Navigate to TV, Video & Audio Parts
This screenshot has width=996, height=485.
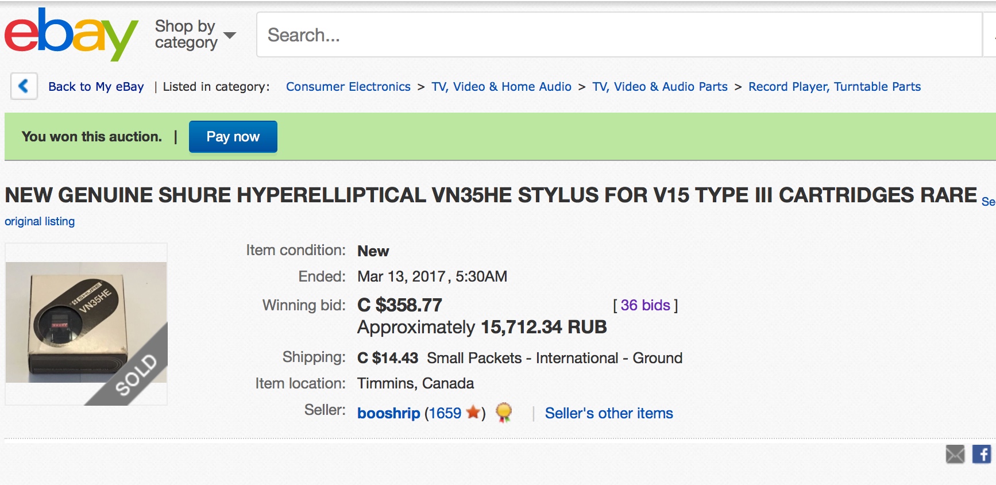pos(660,87)
